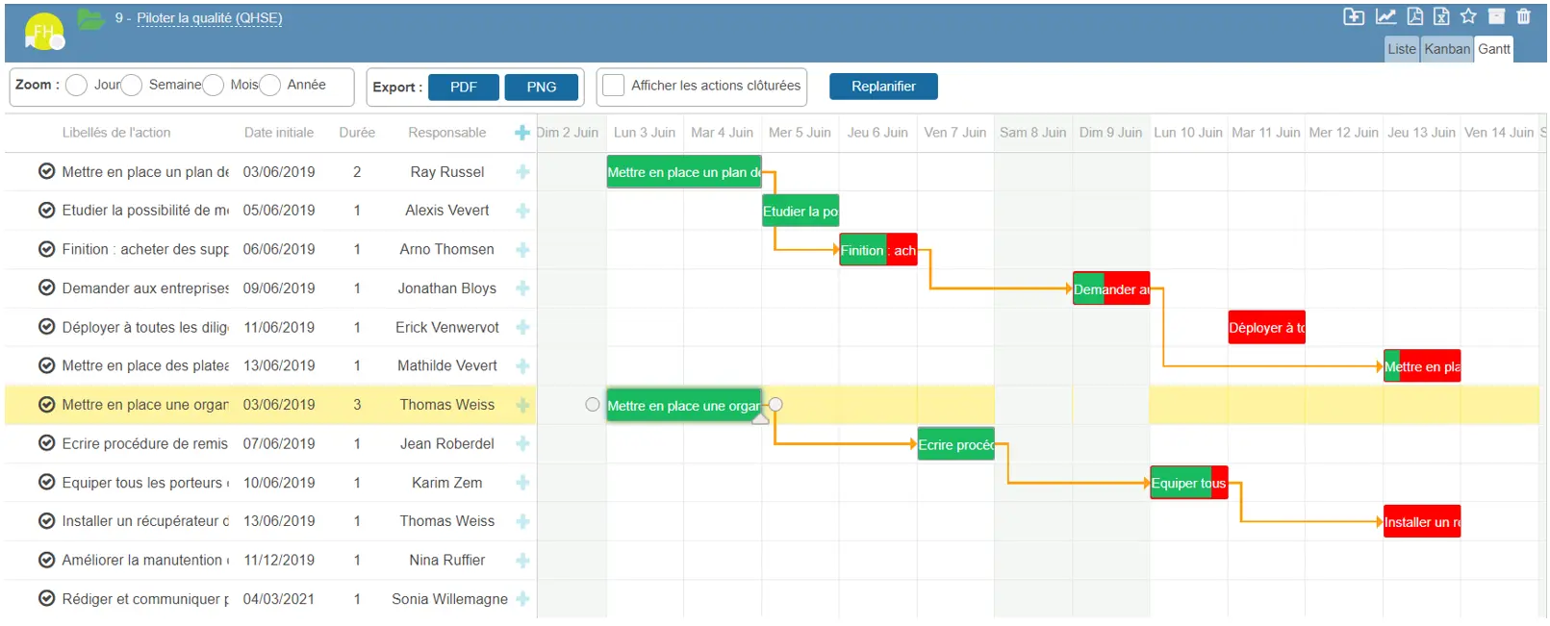Image resolution: width=1550 pixels, height=626 pixels.
Task: Click the PNG export button
Action: 541,88
